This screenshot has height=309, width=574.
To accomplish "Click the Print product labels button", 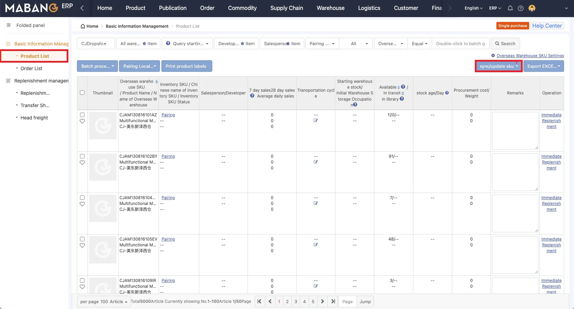I will point(186,66).
